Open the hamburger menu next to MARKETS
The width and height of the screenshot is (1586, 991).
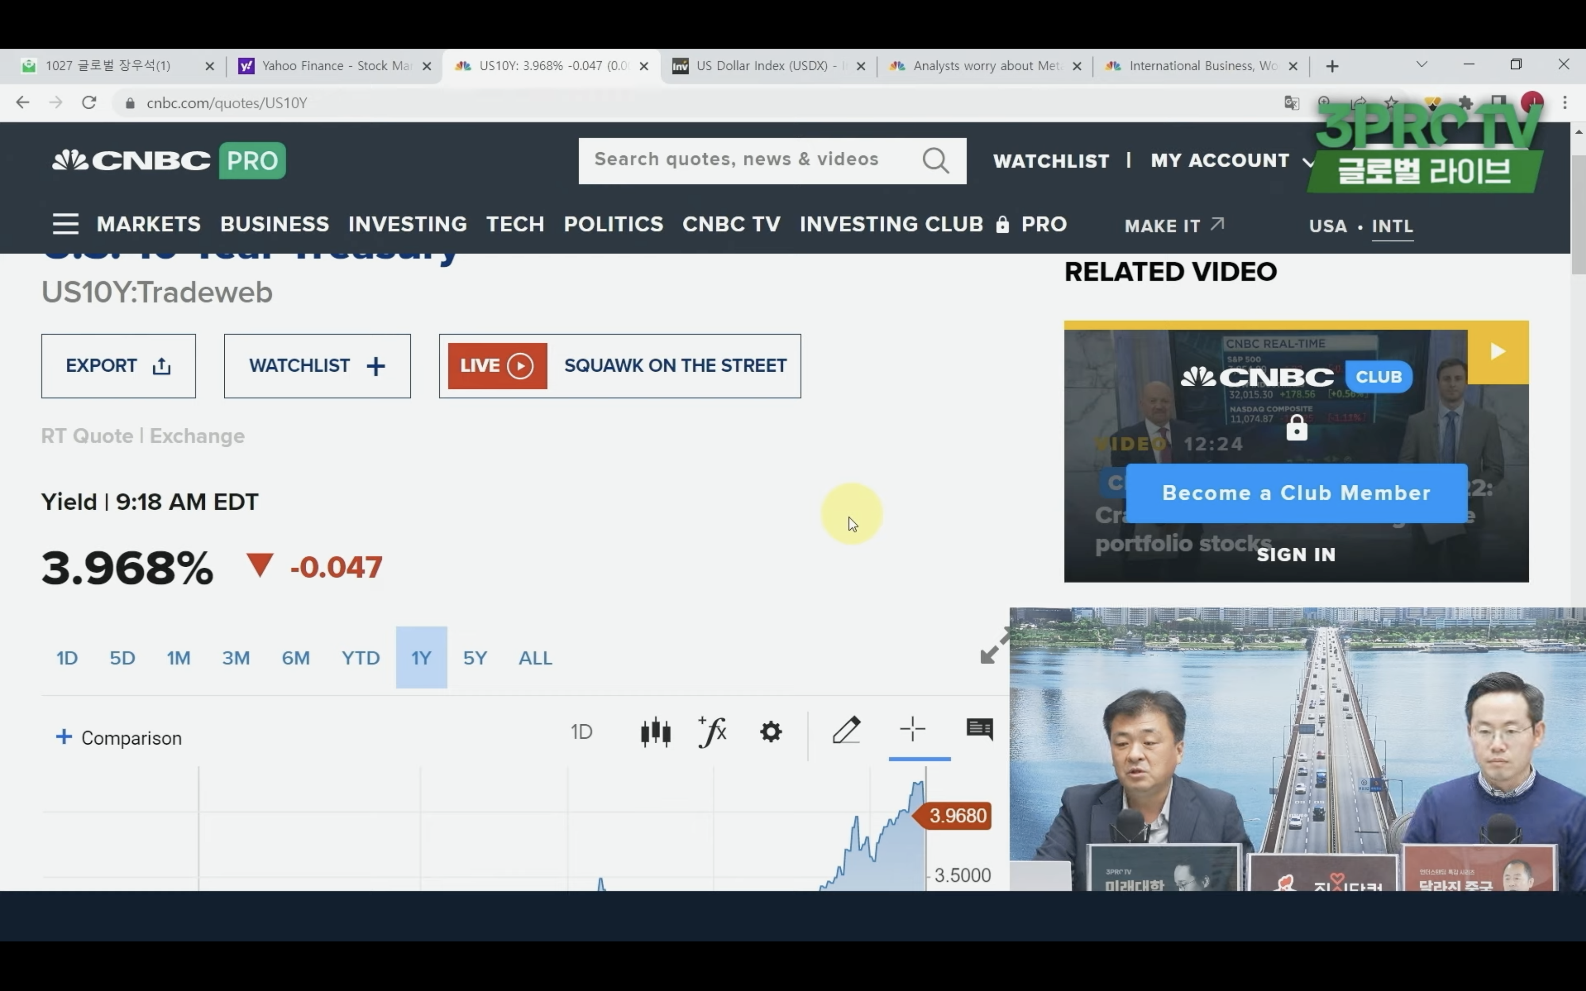[65, 224]
